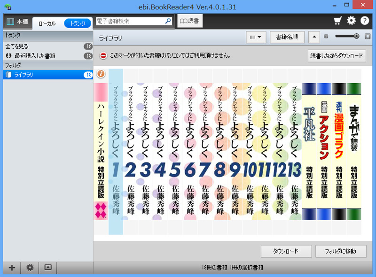Select ハーレクイン小説 特別立読版 book spine
The width and height of the screenshot is (376, 277).
[101, 152]
